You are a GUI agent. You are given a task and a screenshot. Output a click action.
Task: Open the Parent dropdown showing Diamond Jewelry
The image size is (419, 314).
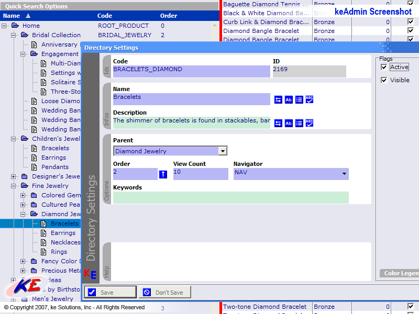pos(223,151)
